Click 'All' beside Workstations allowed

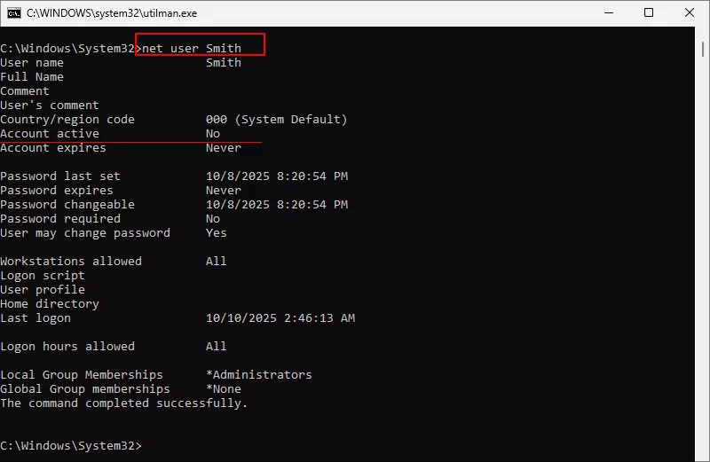[216, 261]
